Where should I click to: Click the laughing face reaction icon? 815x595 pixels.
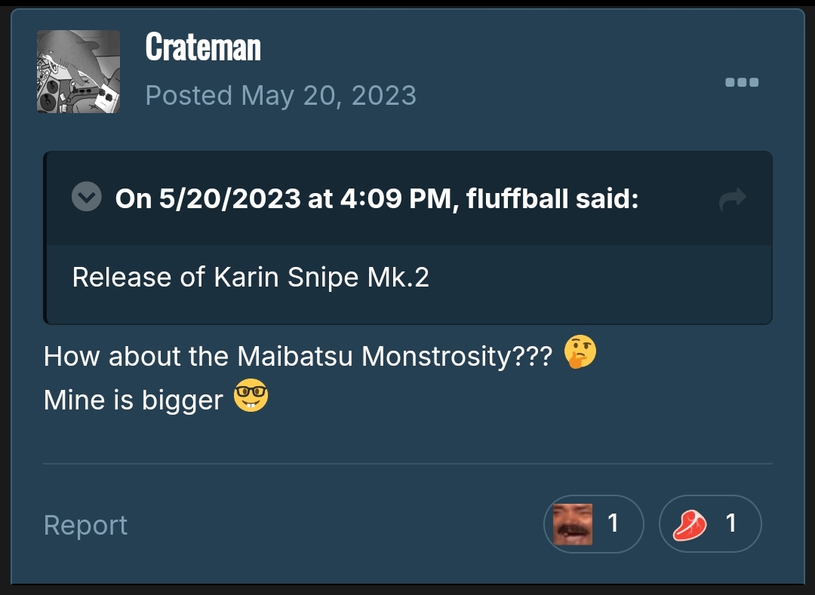(x=572, y=523)
